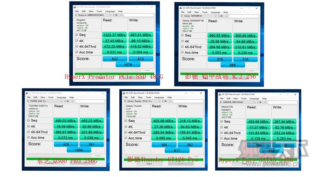Click total score 817 value
The height and width of the screenshot is (177, 316).
click(177, 151)
